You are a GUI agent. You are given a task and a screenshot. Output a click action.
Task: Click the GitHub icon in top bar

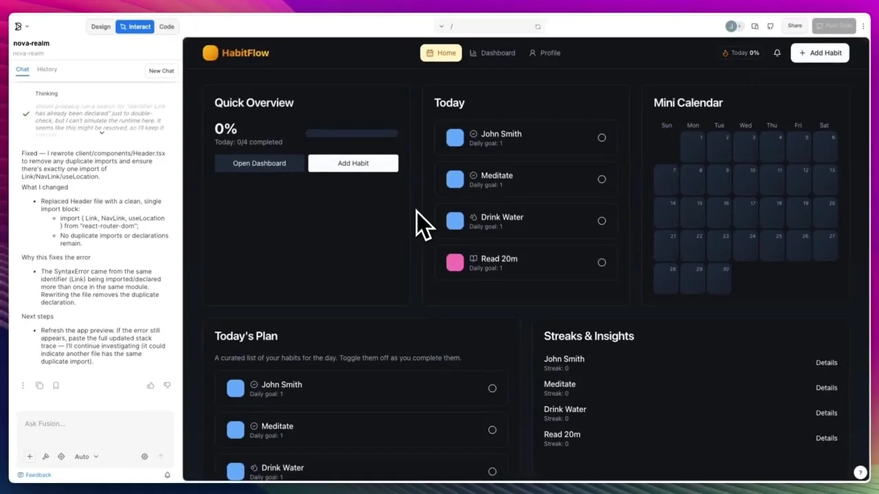click(x=770, y=26)
